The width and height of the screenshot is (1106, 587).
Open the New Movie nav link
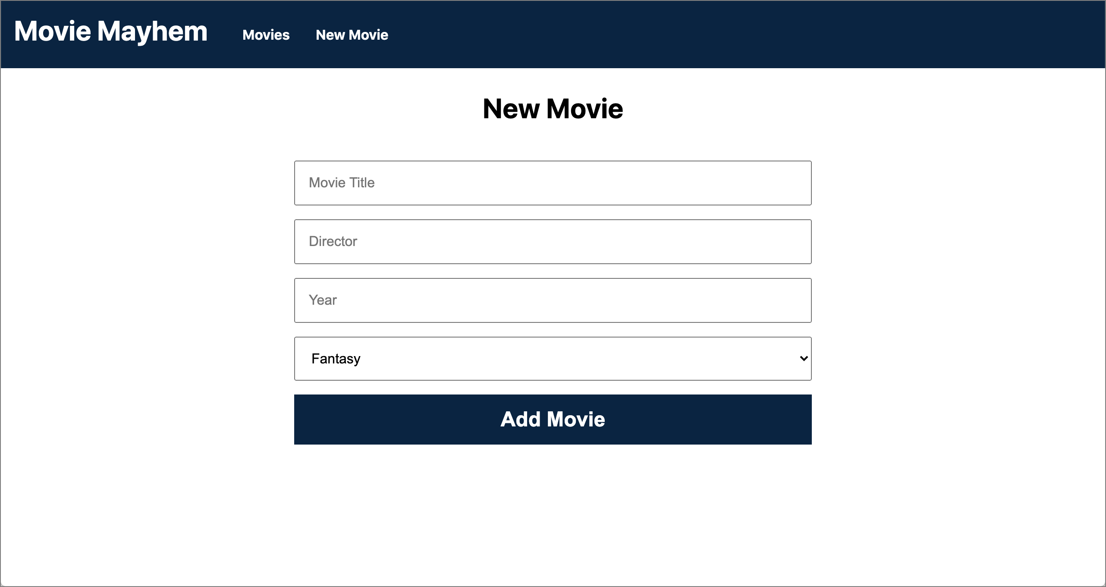352,35
